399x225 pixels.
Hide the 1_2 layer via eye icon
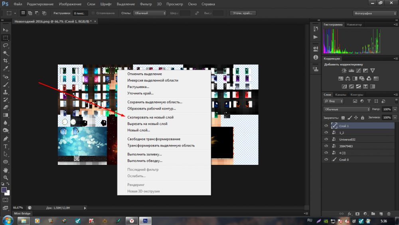pyautogui.click(x=326, y=133)
